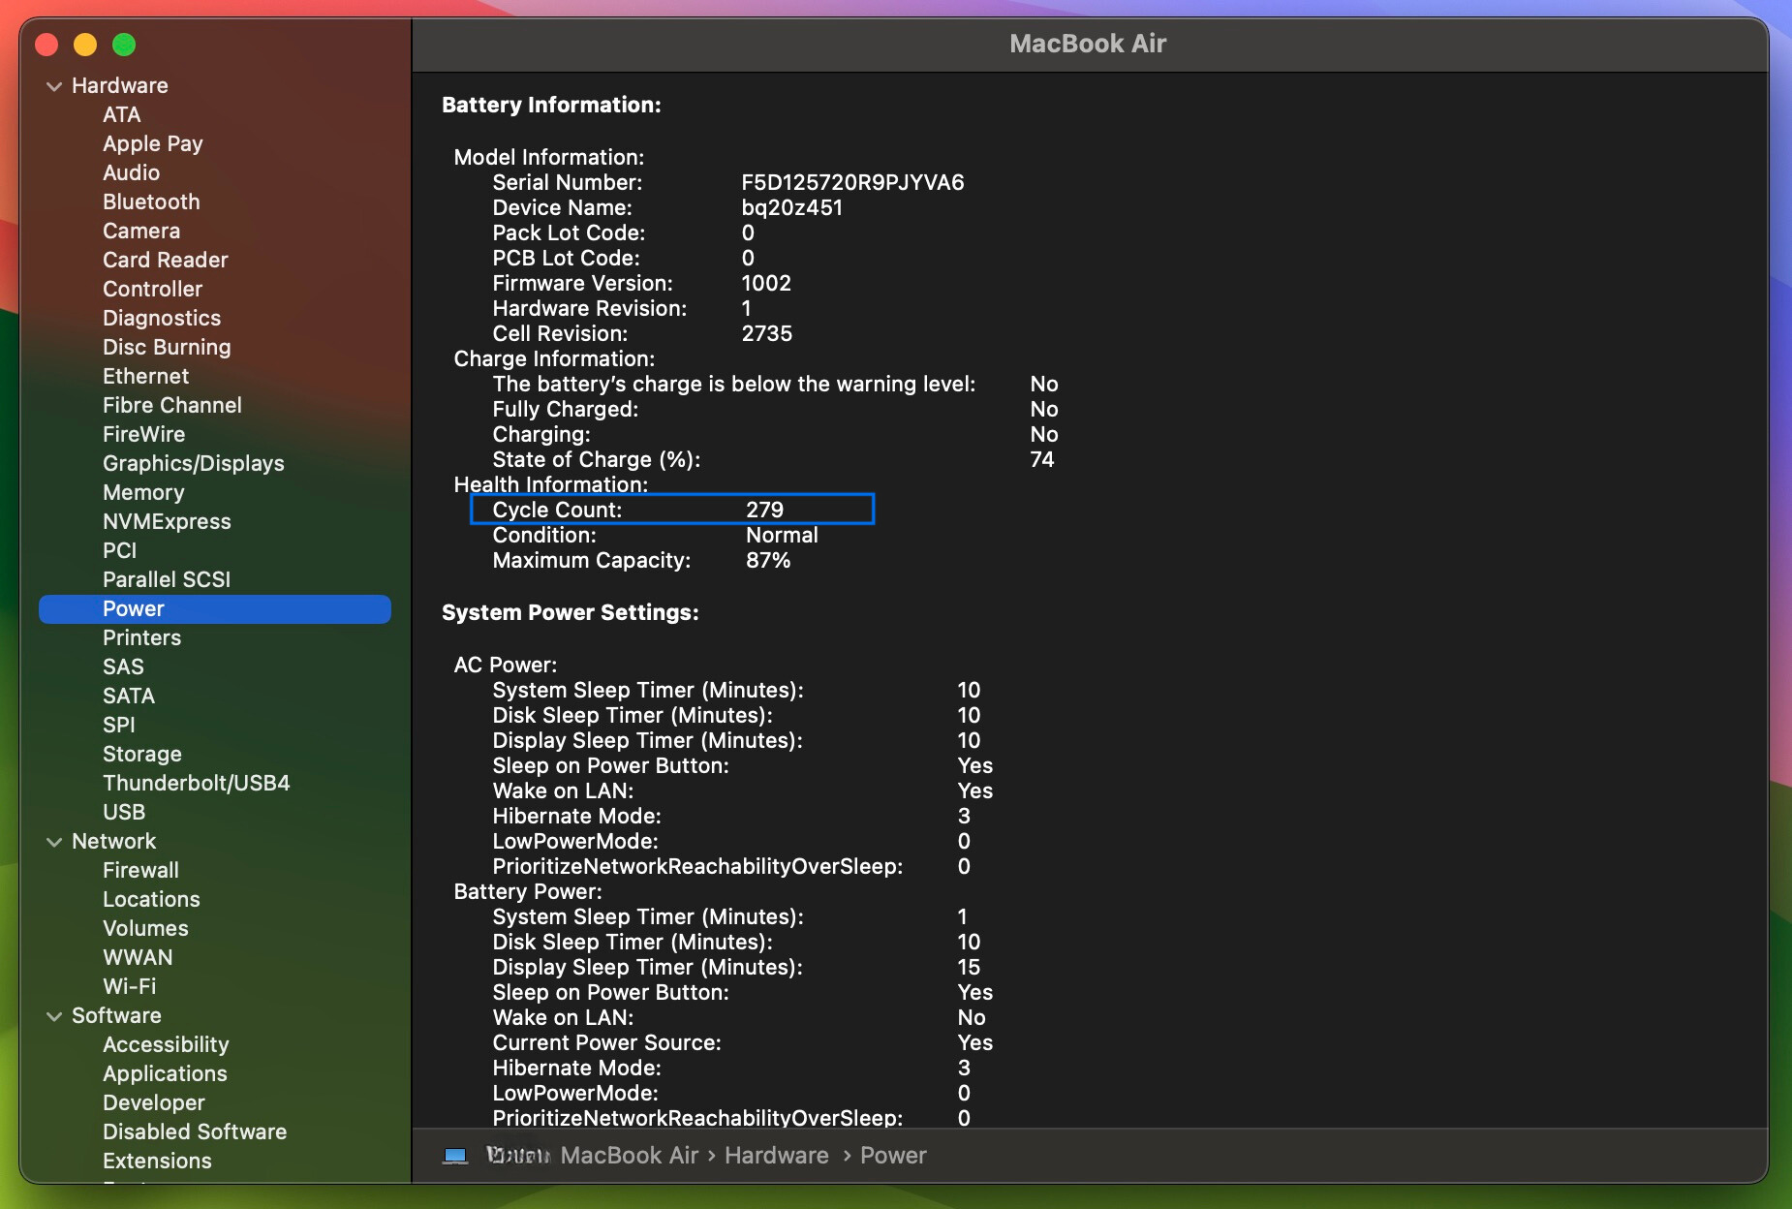Open the NVMExpress entry
The image size is (1792, 1209).
pos(167,521)
